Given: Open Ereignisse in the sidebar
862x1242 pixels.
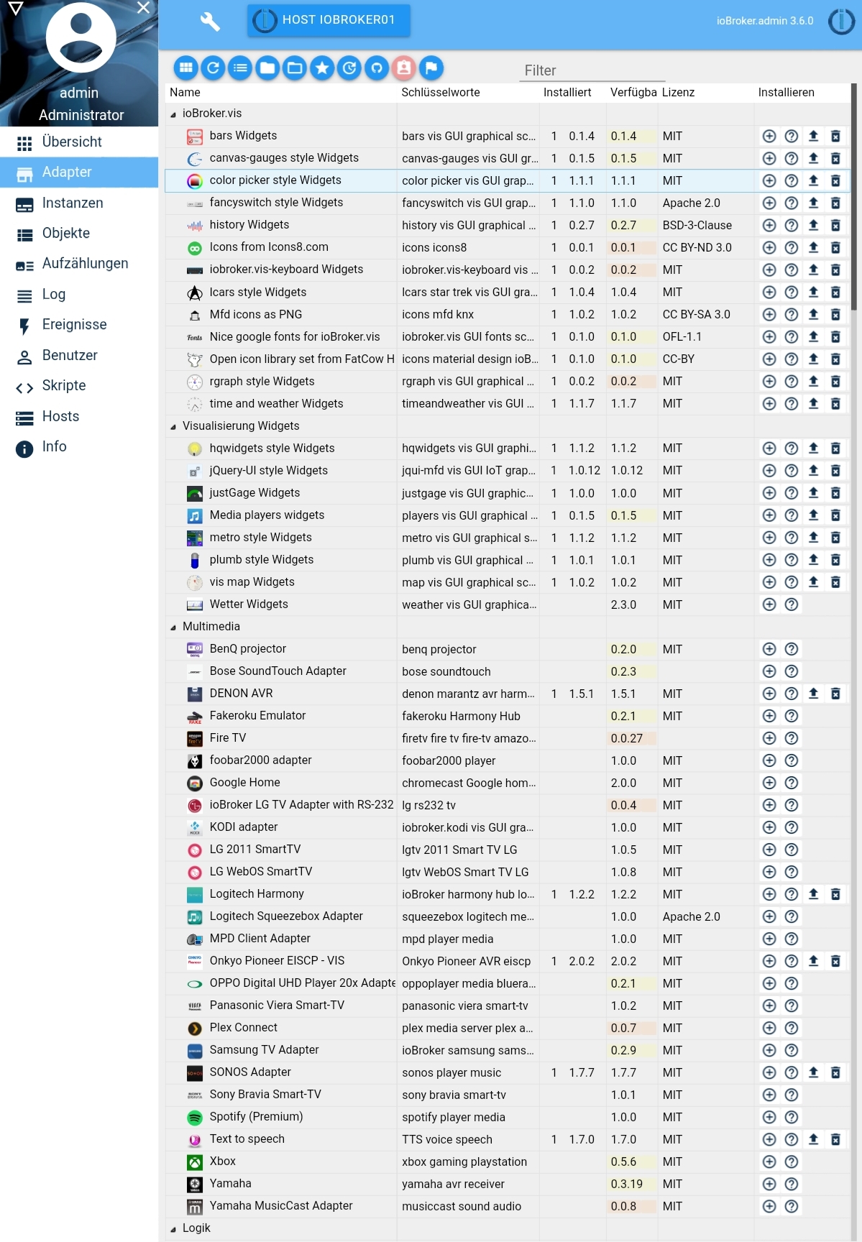Looking at the screenshot, I should pos(79,325).
